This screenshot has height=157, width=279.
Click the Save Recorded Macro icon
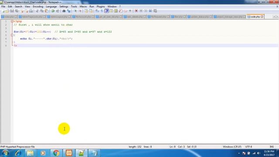click(155, 11)
